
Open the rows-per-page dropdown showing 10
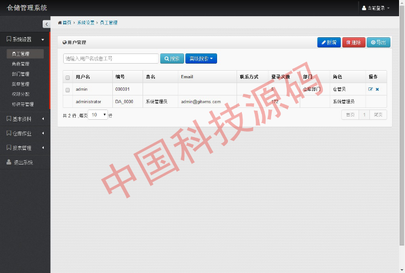point(98,115)
